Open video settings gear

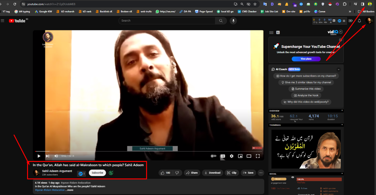tap(231, 156)
